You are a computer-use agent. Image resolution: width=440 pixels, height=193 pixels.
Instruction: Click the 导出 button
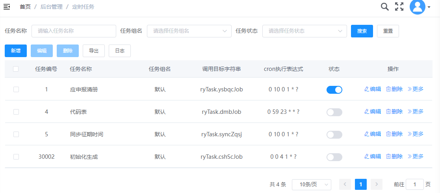click(94, 51)
